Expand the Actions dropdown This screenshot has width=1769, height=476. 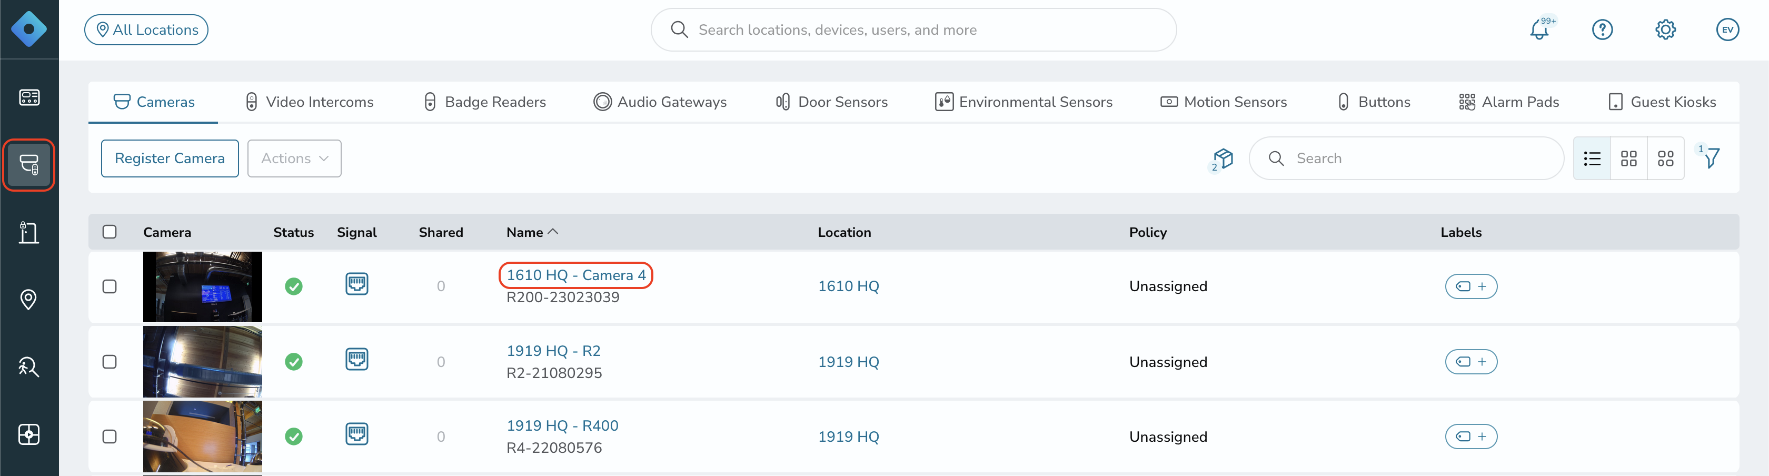[x=294, y=158]
